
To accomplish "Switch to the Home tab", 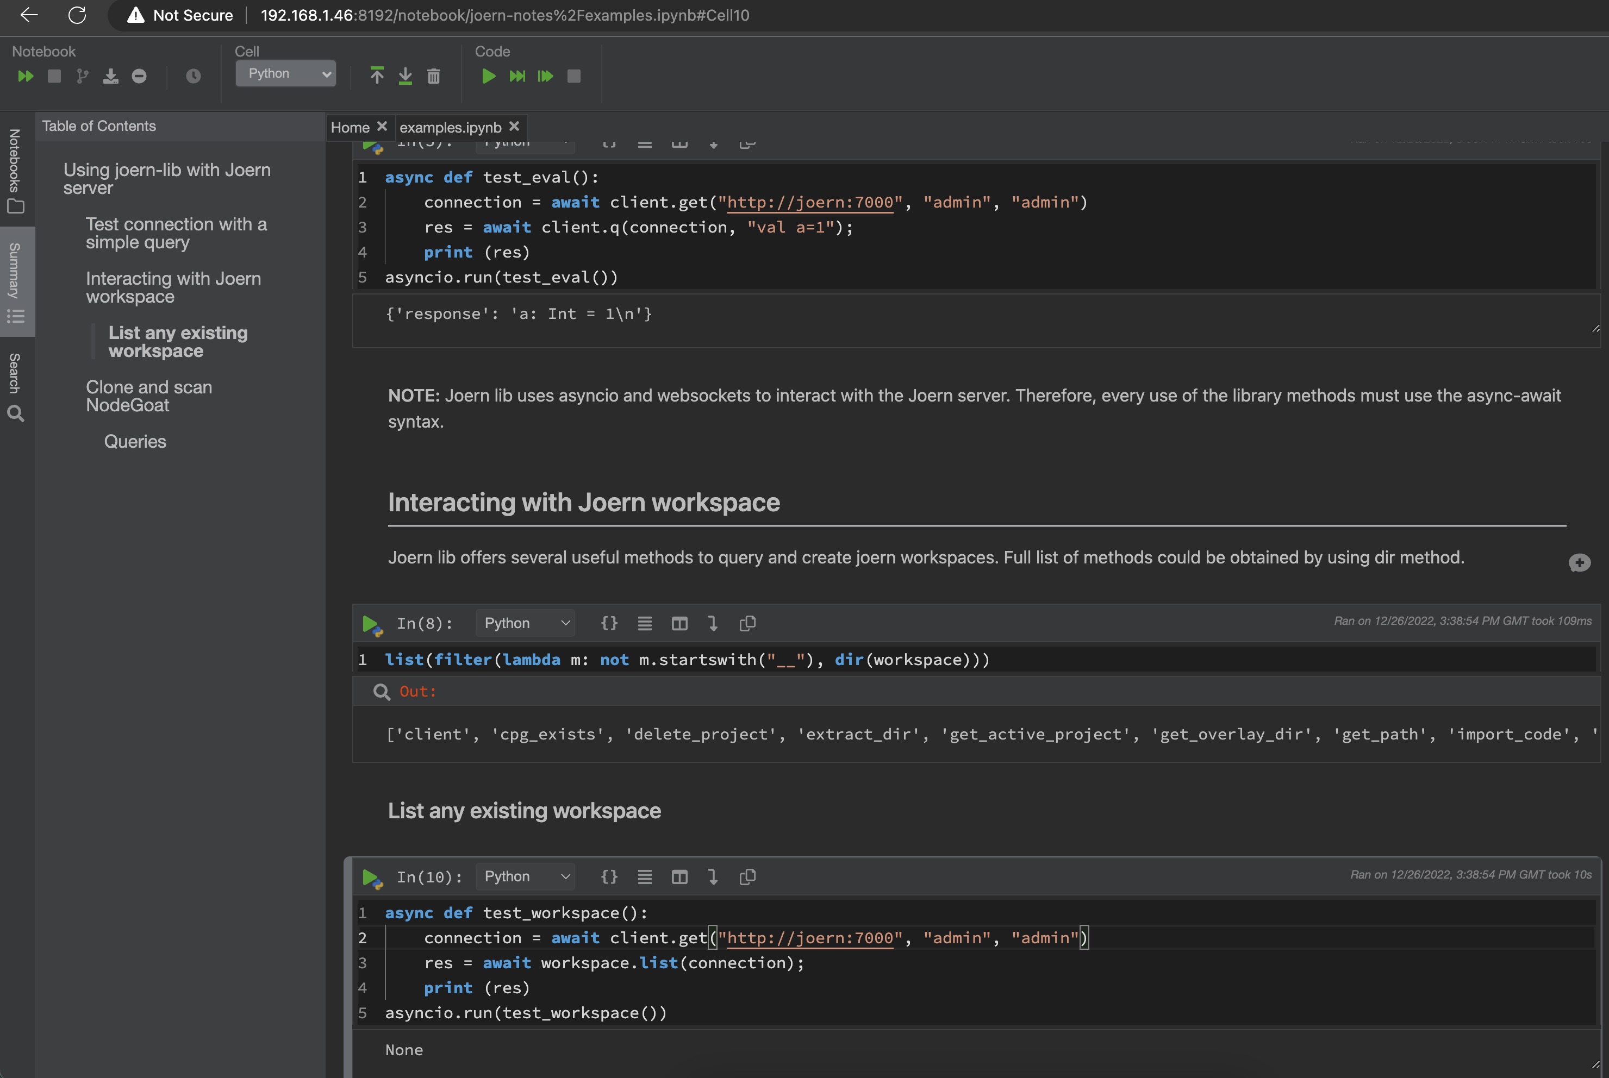I will pos(350,128).
